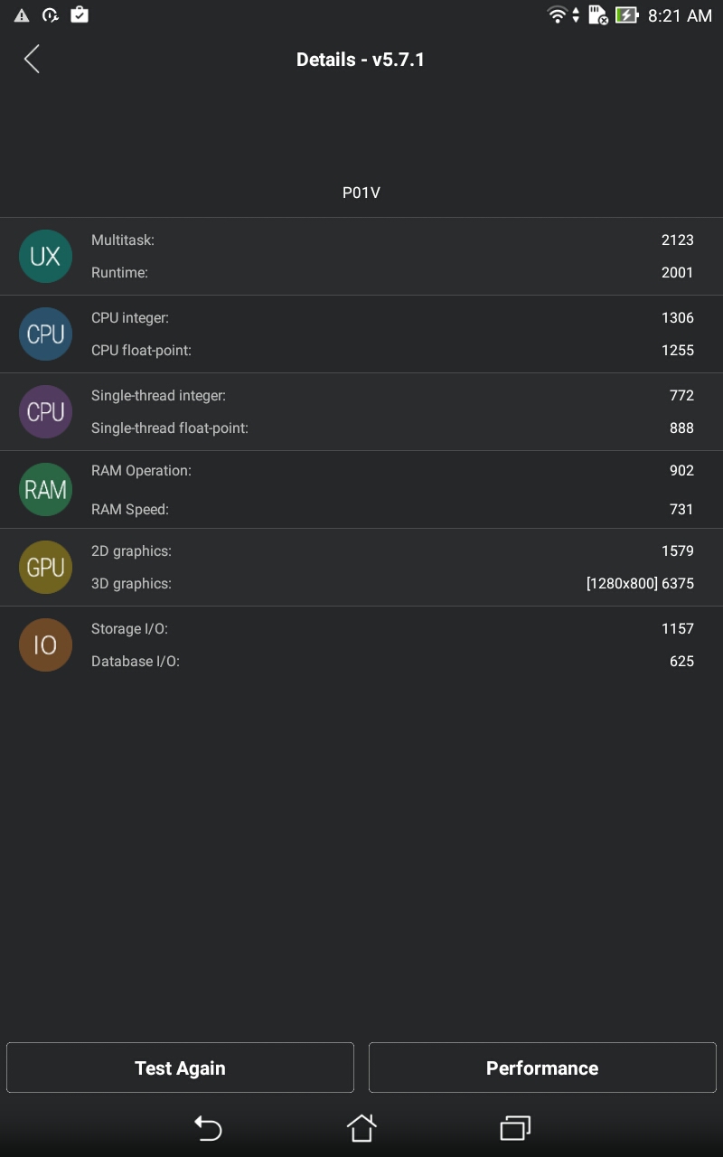Open the Performance button

542,1068
